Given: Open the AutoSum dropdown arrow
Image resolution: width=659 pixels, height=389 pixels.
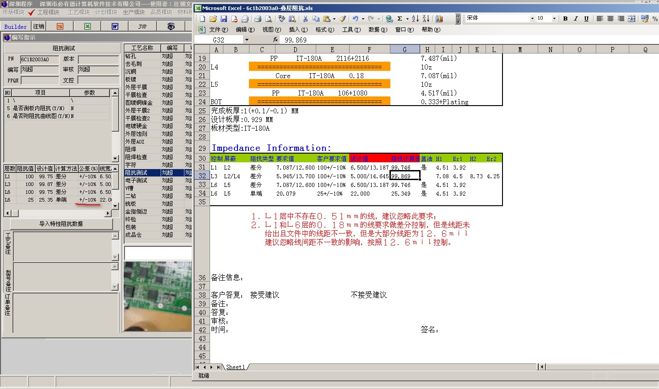Looking at the screenshot, I should 406,19.
